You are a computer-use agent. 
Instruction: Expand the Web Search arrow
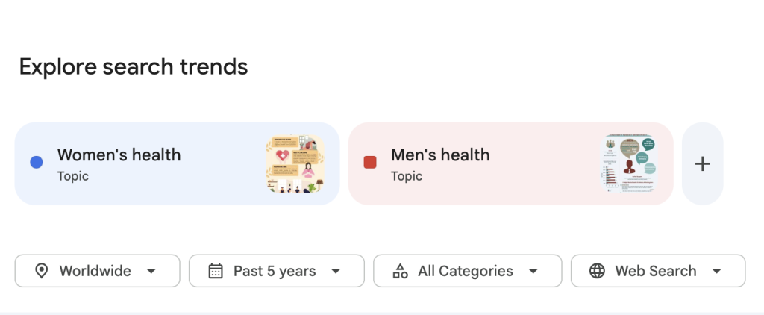717,271
